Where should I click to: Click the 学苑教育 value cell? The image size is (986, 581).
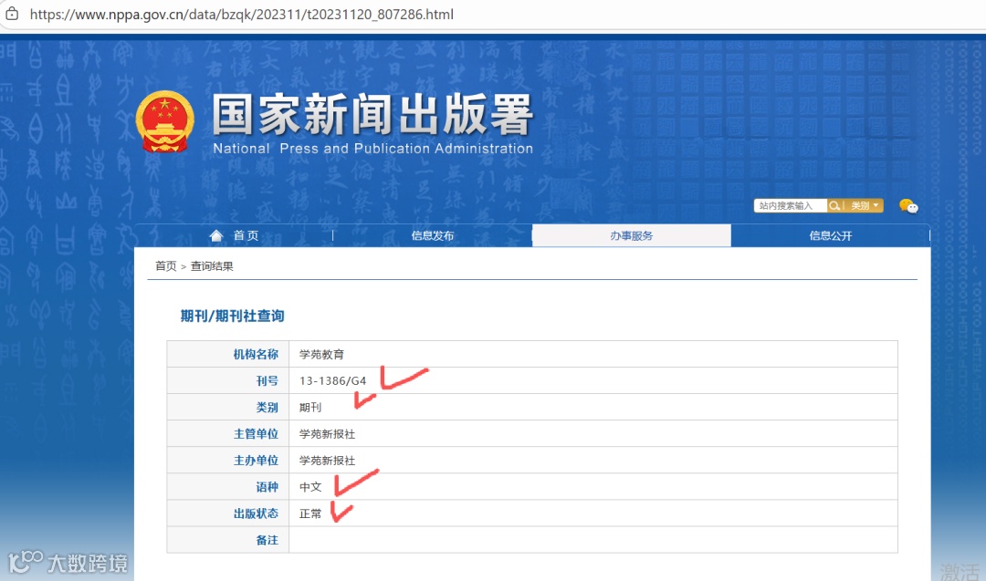coord(593,354)
